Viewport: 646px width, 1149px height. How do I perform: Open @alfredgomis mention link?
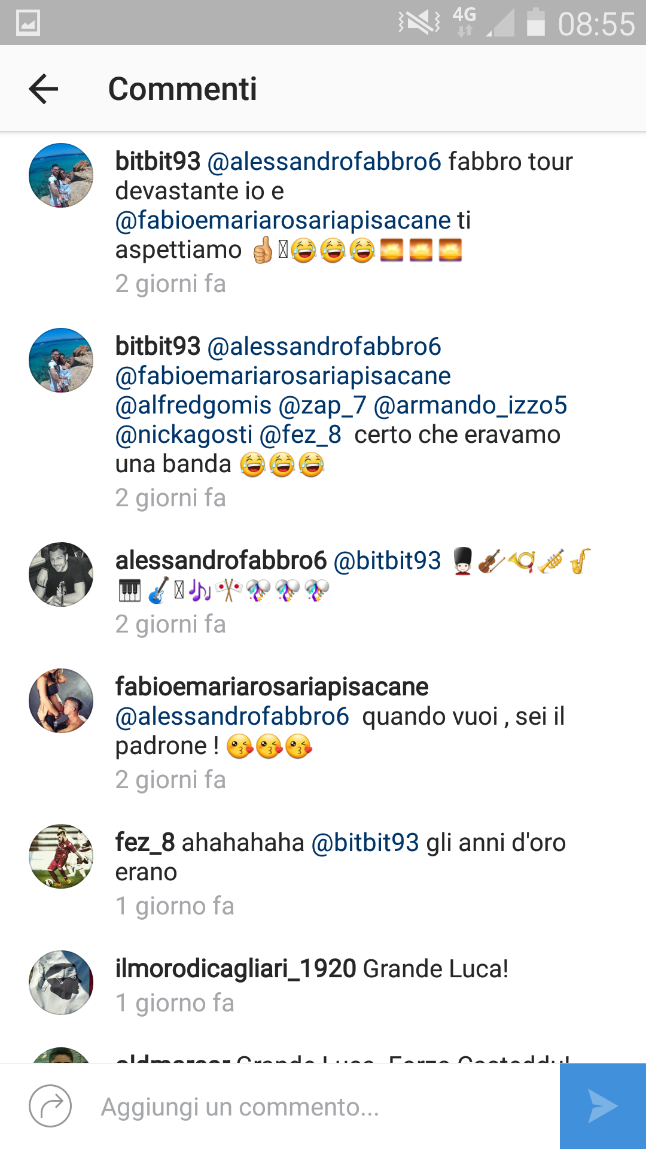click(x=193, y=405)
